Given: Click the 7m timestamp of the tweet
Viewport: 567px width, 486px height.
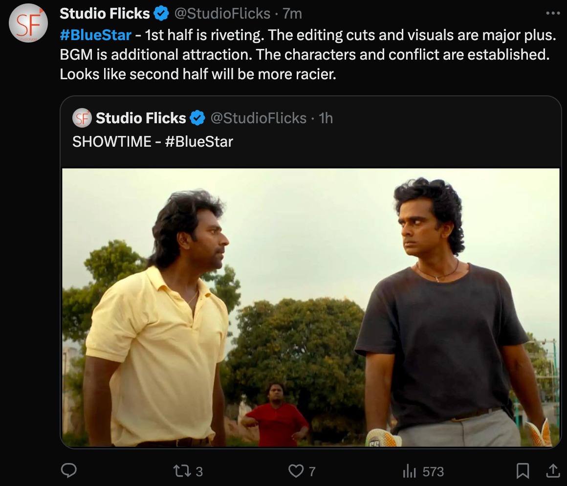Looking at the screenshot, I should [x=292, y=14].
